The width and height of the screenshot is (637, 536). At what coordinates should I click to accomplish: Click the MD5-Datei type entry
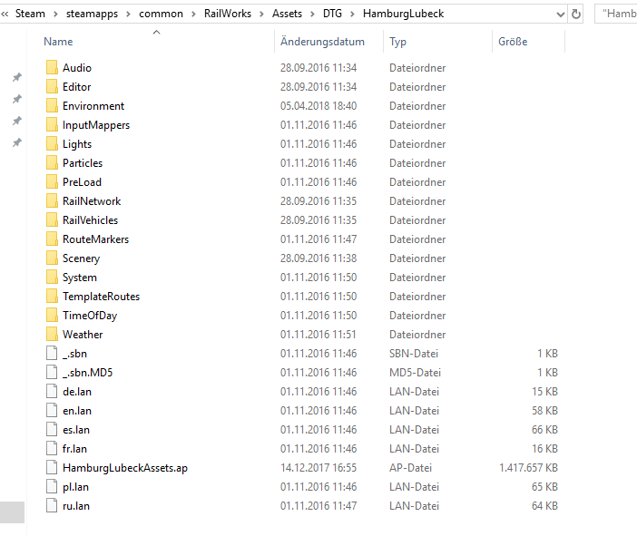[x=415, y=373]
